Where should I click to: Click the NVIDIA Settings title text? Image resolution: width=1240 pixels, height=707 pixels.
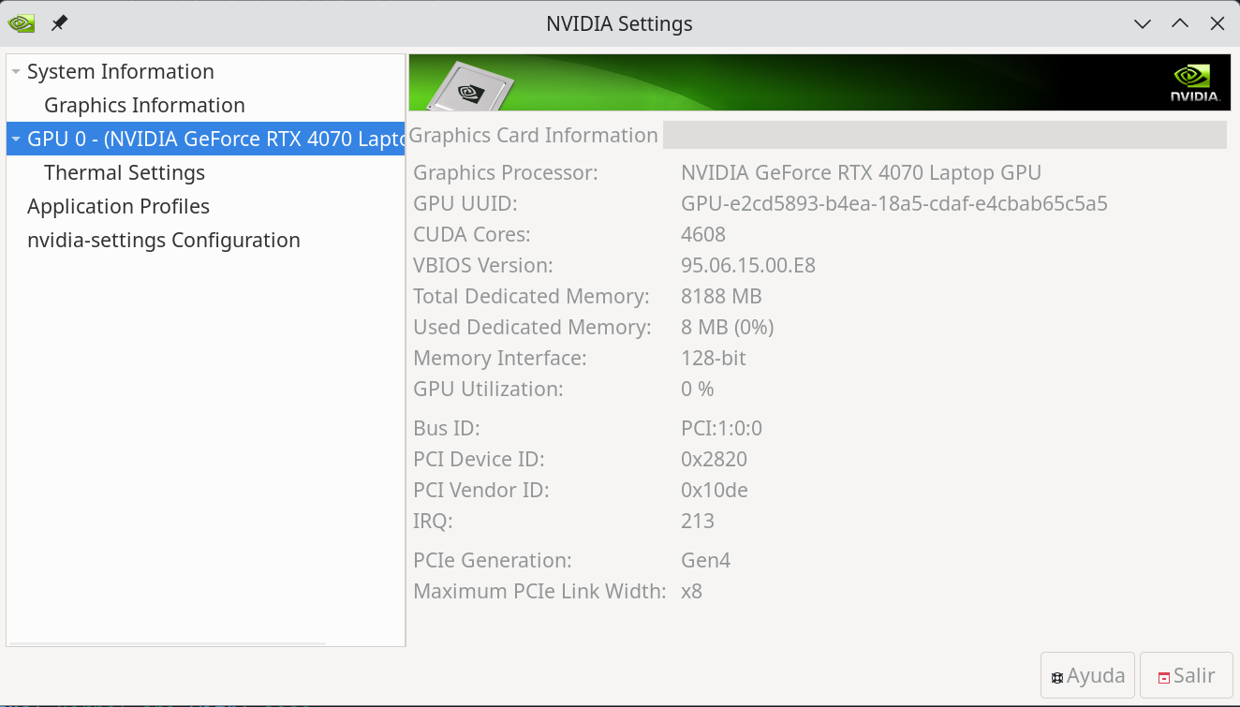pos(619,23)
